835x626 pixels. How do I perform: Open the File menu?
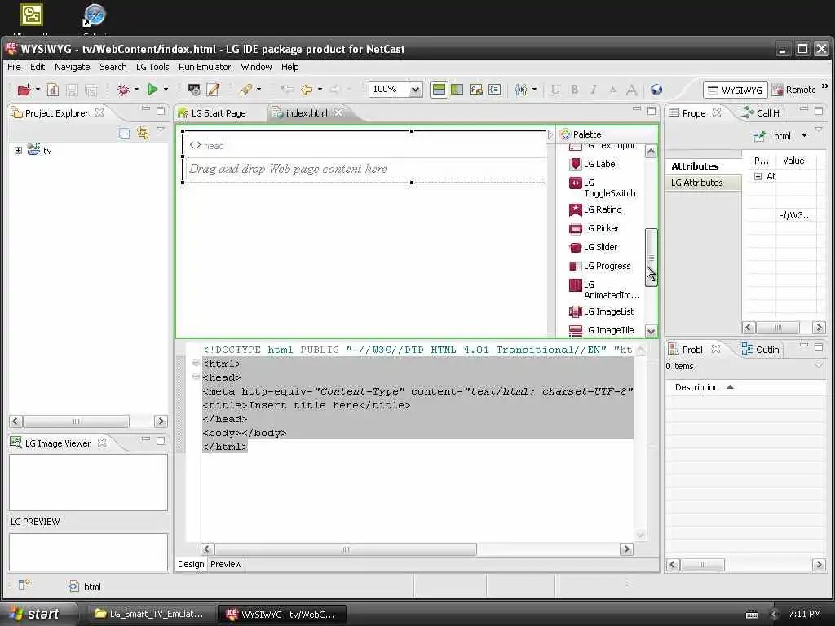pyautogui.click(x=15, y=67)
